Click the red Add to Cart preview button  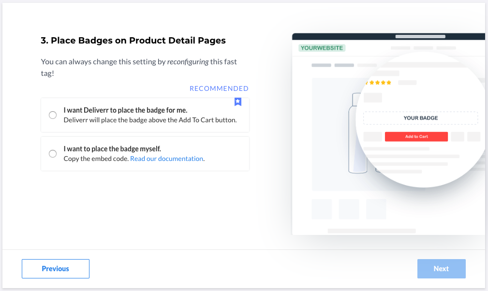pos(416,136)
